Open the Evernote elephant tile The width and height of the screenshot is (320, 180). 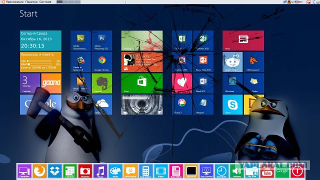102,83
